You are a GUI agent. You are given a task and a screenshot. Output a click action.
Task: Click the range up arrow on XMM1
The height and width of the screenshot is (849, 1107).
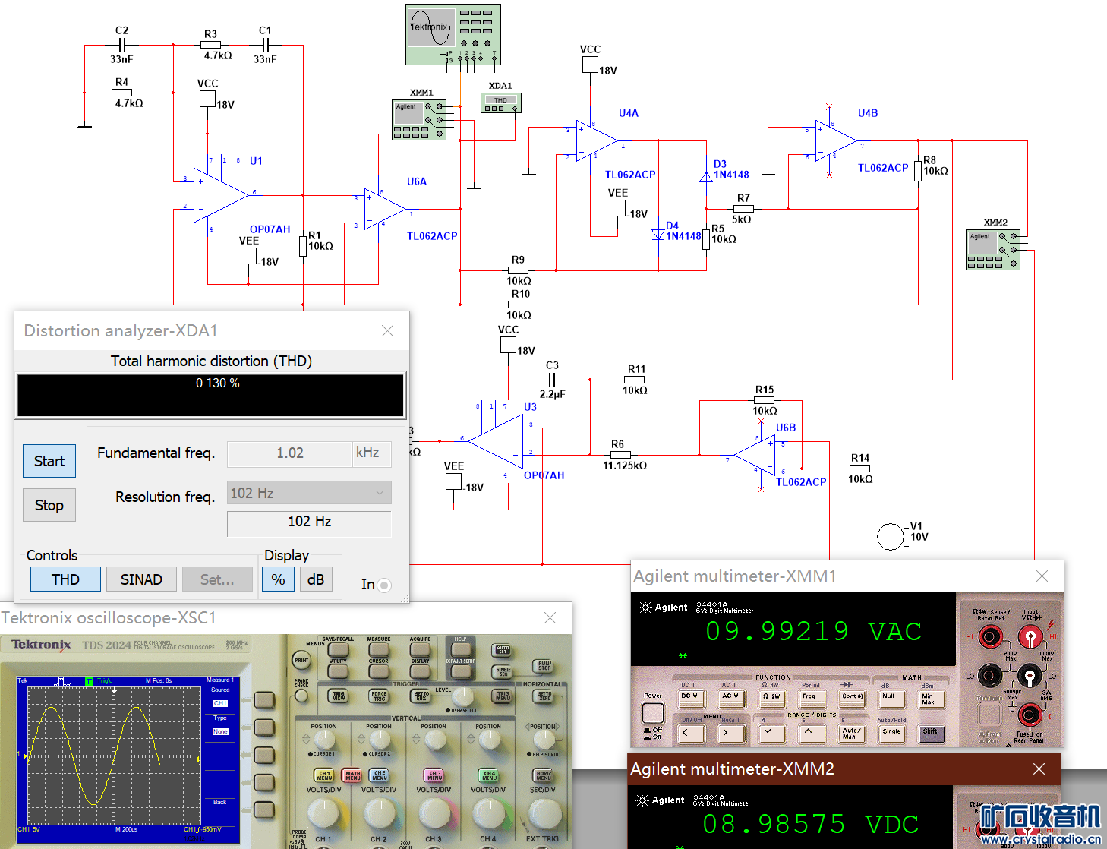(811, 733)
